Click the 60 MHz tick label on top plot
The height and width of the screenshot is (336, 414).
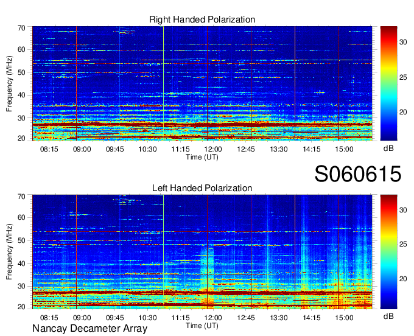[21, 50]
